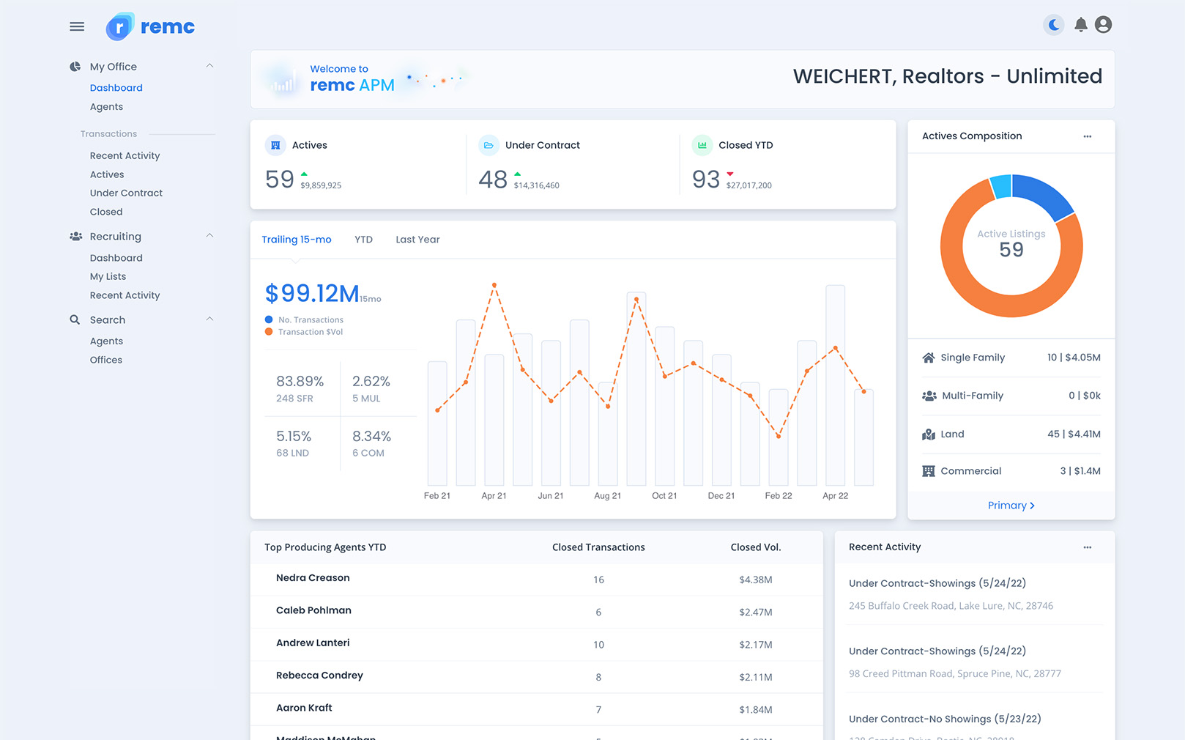Click the My Office pie-chart icon
The width and height of the screenshot is (1185, 740).
(x=75, y=67)
